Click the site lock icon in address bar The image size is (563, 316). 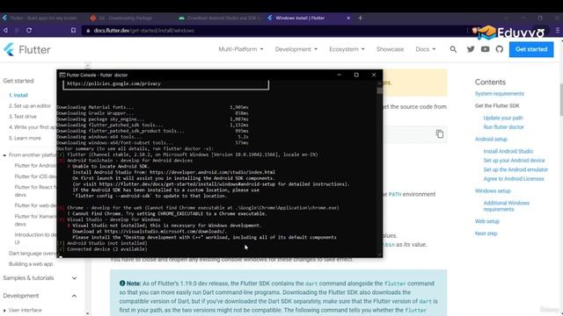(88, 31)
